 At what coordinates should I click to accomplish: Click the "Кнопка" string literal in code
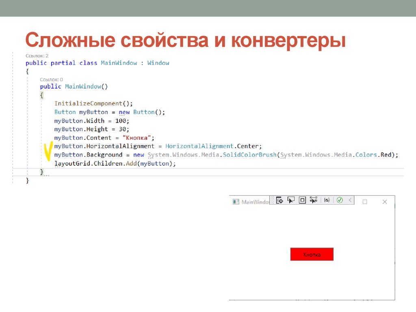pos(136,138)
